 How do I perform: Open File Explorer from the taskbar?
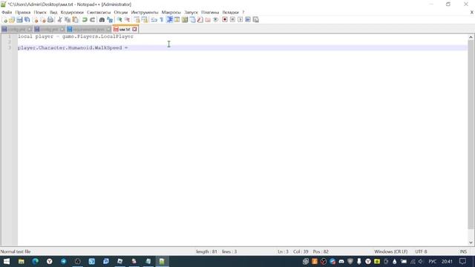tap(22, 261)
